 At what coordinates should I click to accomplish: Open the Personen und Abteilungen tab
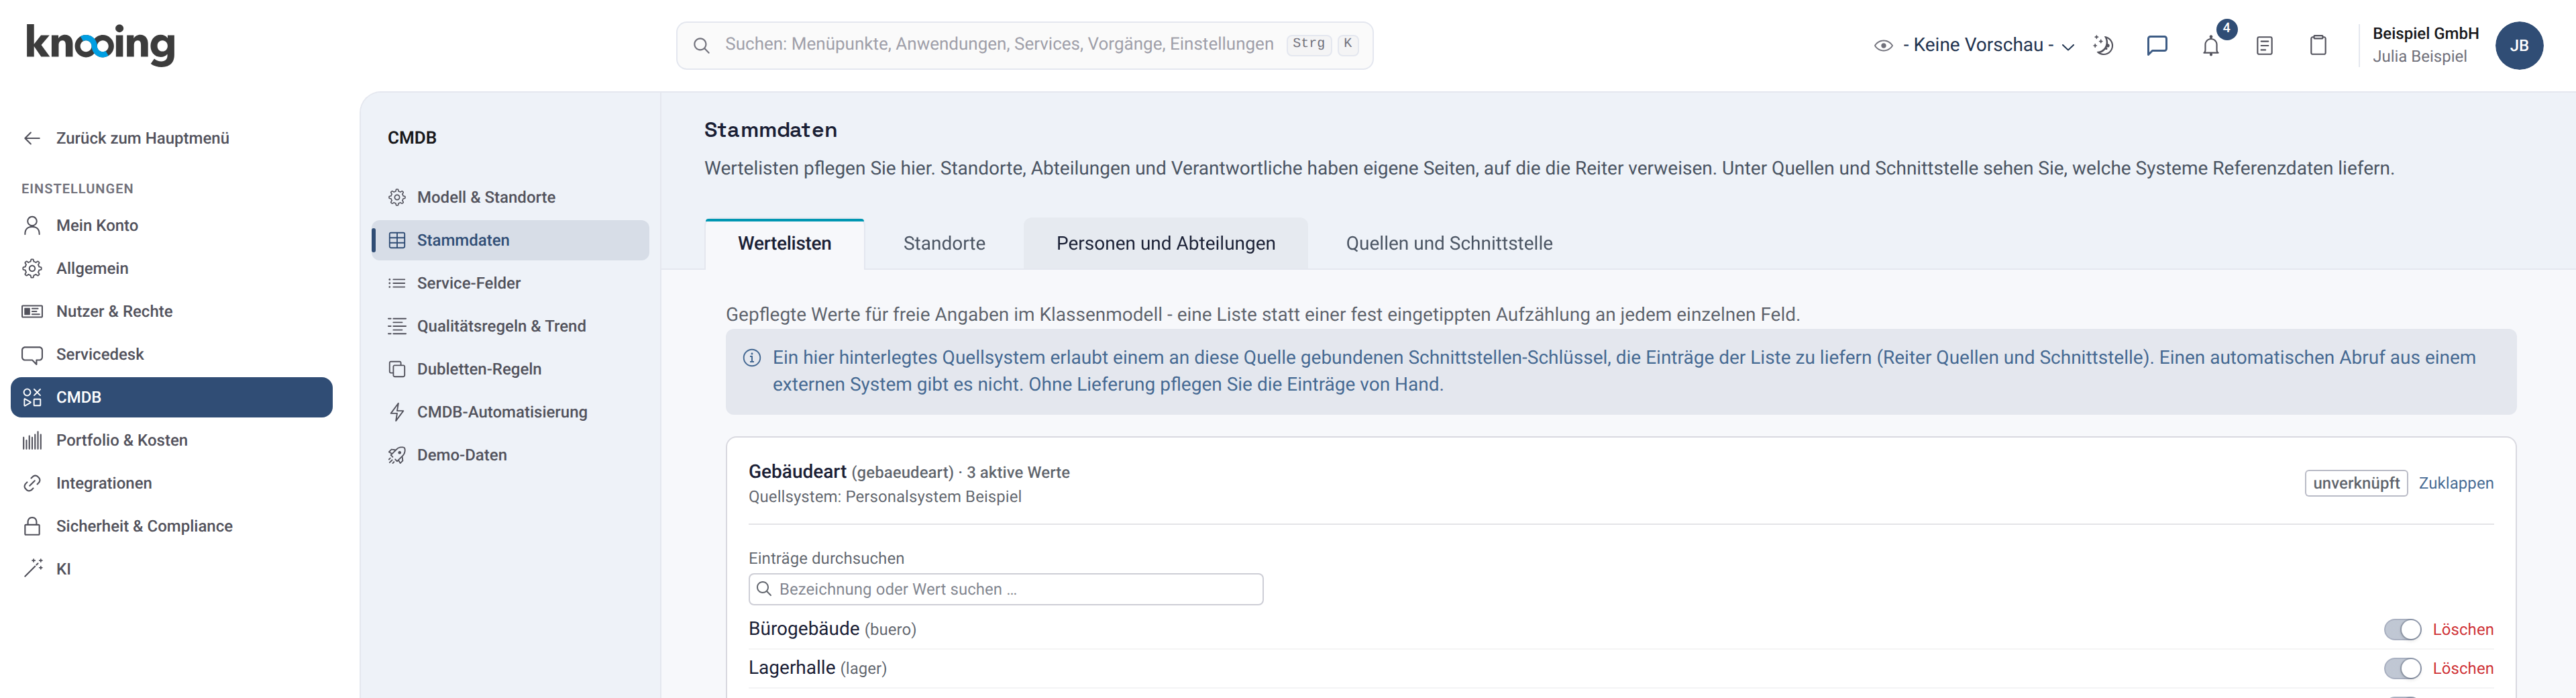click(1166, 243)
